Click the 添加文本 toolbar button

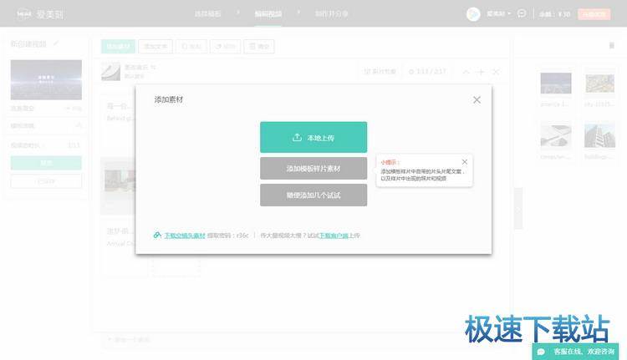click(x=155, y=46)
